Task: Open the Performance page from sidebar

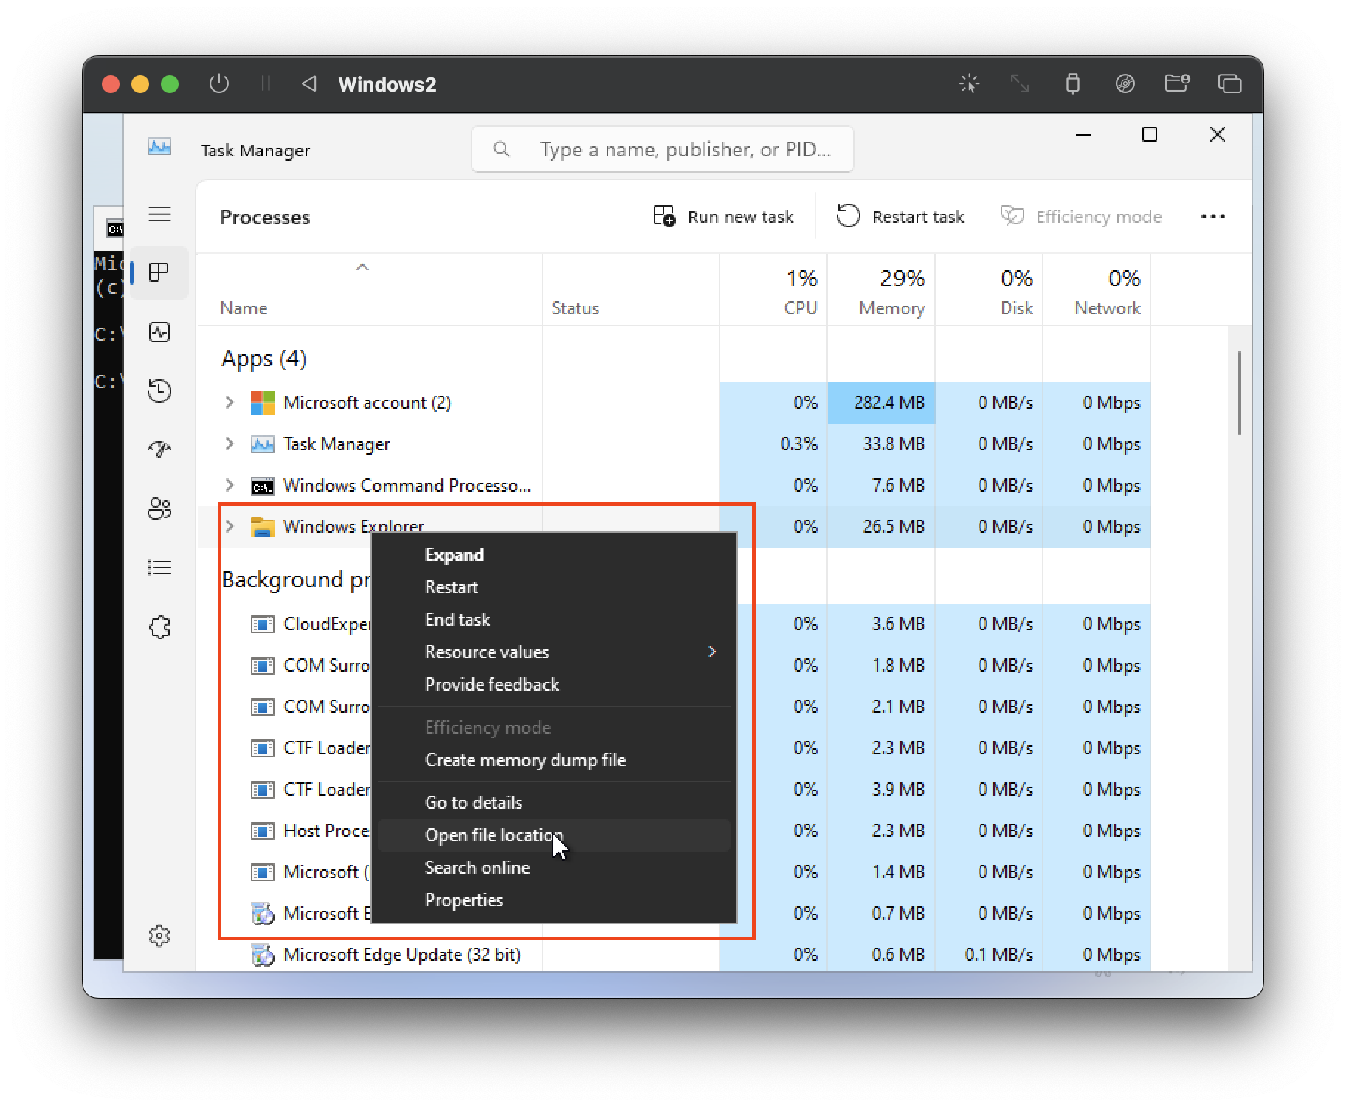Action: (159, 332)
